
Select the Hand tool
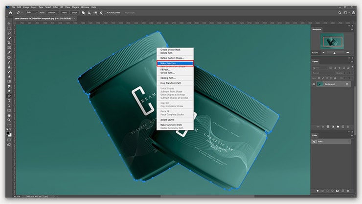click(9, 115)
